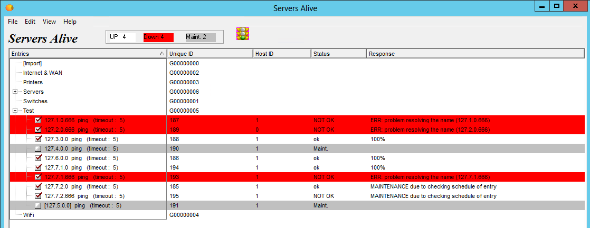Select the Internet & WAN group
This screenshot has height=228, width=590.
pos(43,73)
